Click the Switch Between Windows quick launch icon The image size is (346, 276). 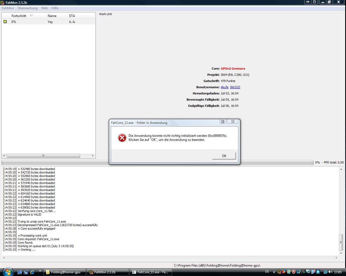pos(26,272)
